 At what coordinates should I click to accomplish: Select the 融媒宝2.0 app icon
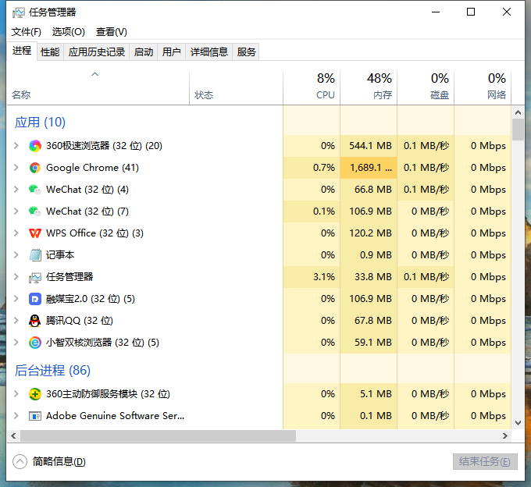35,299
